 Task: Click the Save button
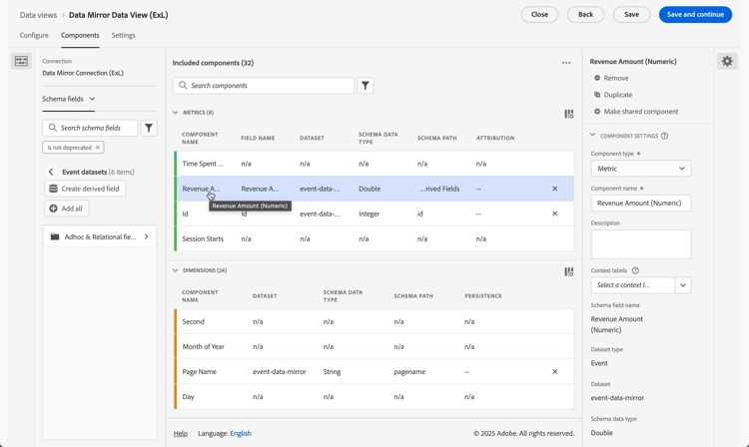pos(631,14)
